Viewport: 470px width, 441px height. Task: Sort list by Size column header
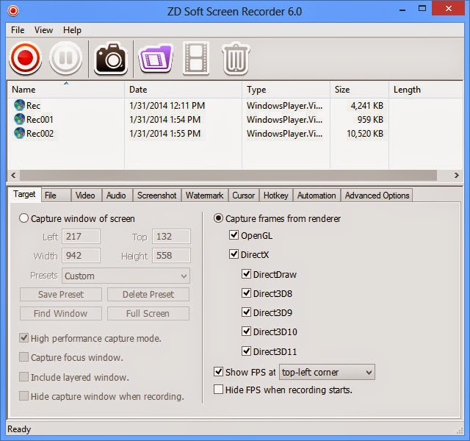tap(359, 90)
